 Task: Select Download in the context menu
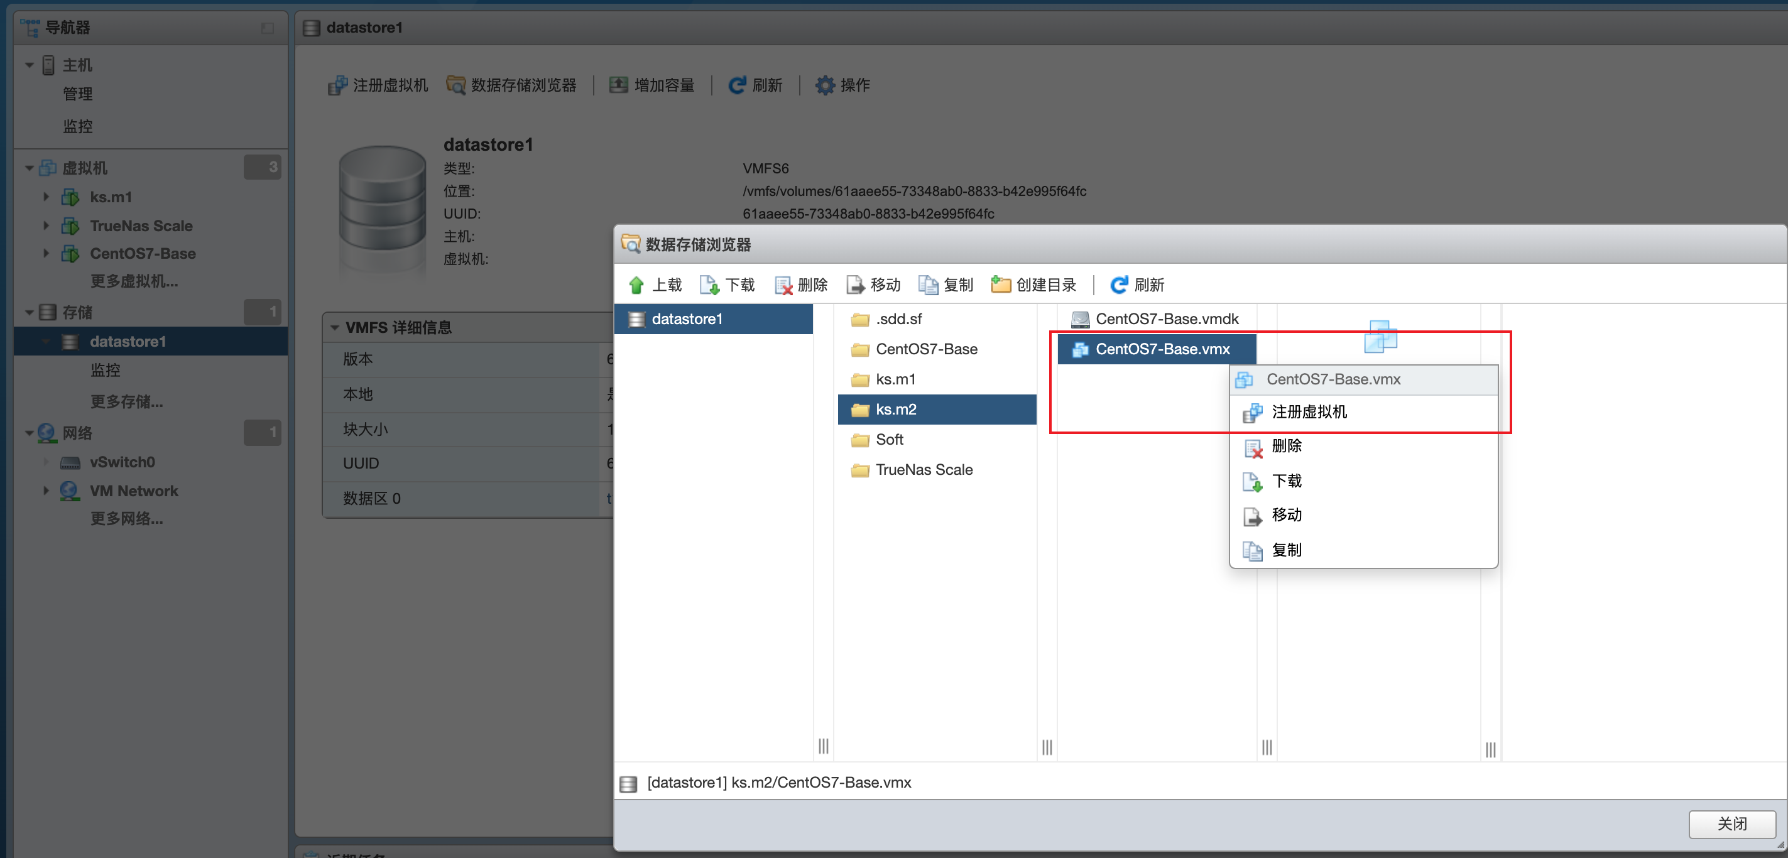tap(1286, 481)
